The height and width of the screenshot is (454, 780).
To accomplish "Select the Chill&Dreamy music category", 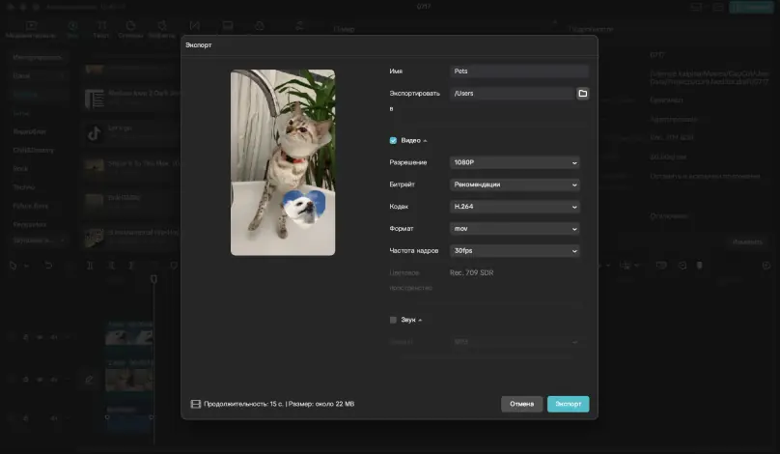I will point(34,150).
